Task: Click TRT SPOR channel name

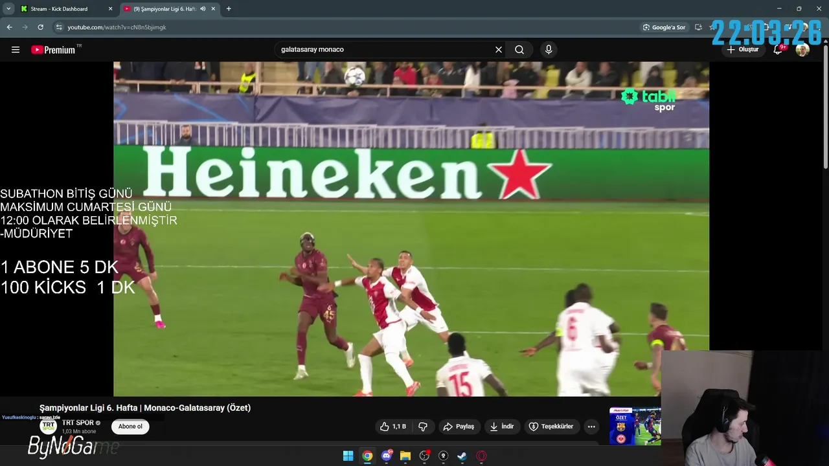Action: click(x=78, y=423)
